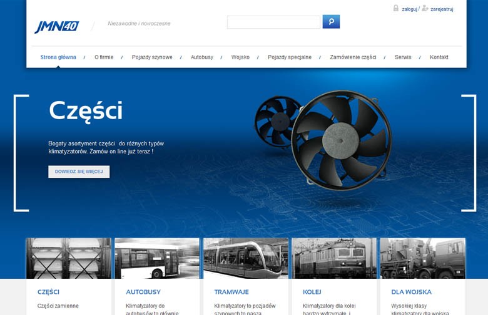Open the 'zaloguj' login link
This screenshot has height=315, width=488.
409,9
